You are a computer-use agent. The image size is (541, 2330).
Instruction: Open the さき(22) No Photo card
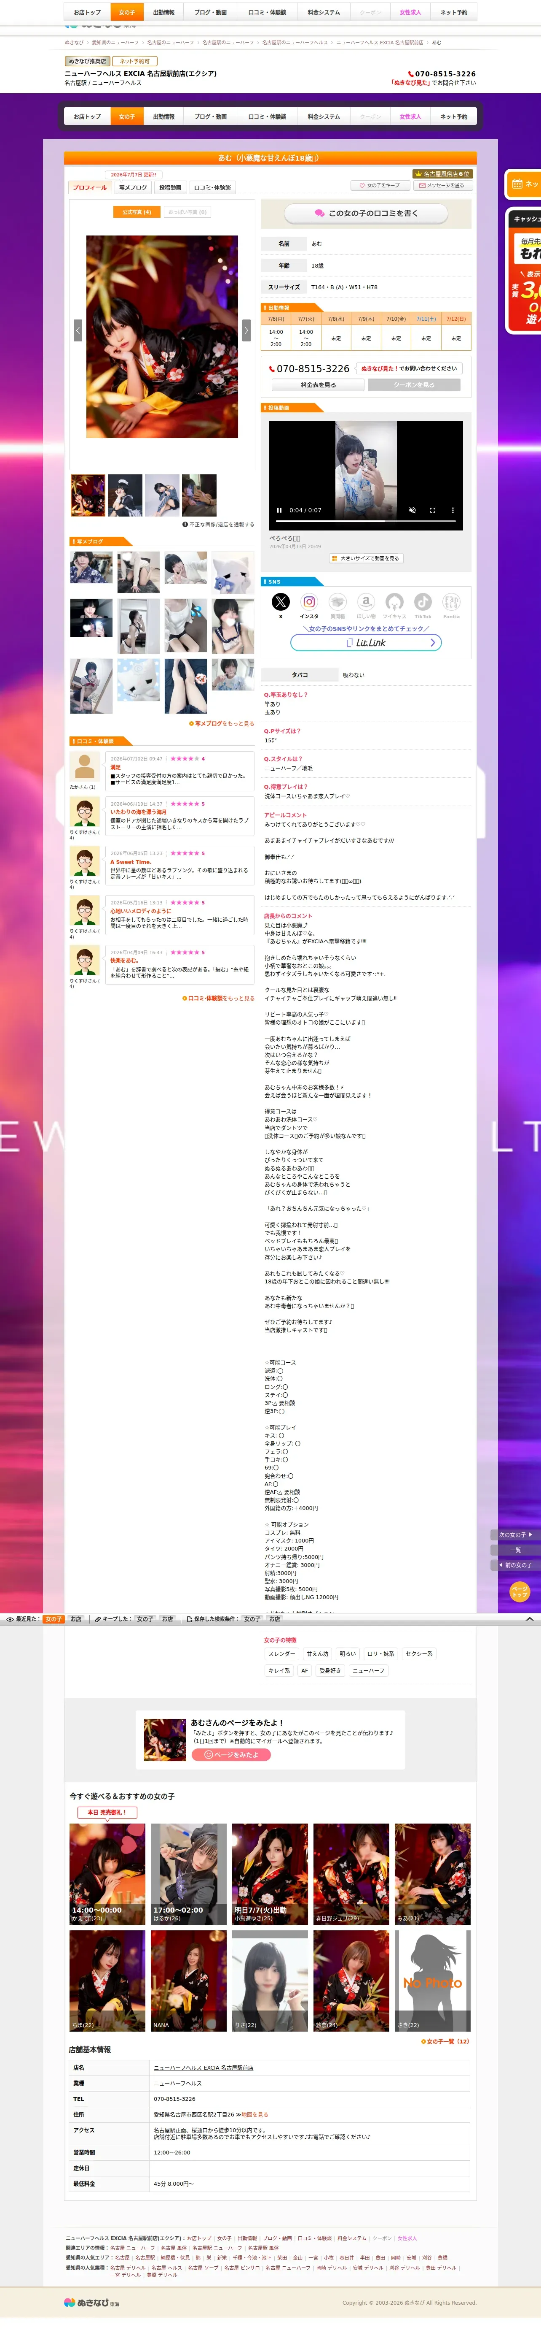[x=433, y=1981]
